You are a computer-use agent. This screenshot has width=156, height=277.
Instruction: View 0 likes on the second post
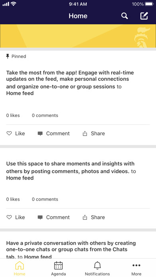[13, 199]
